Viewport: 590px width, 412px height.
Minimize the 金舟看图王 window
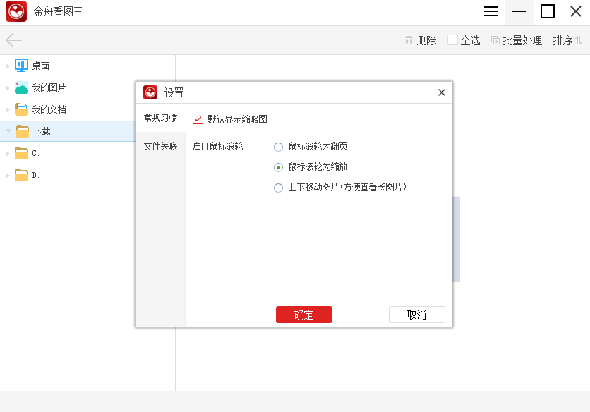(x=519, y=11)
